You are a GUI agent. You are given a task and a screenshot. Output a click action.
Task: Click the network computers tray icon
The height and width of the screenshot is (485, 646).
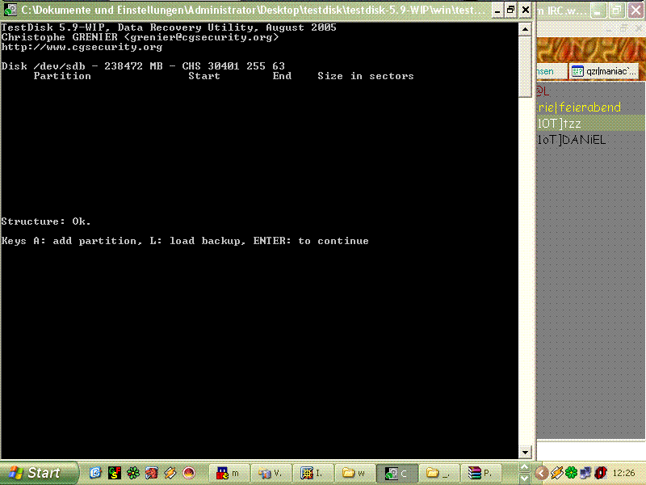tap(586, 473)
